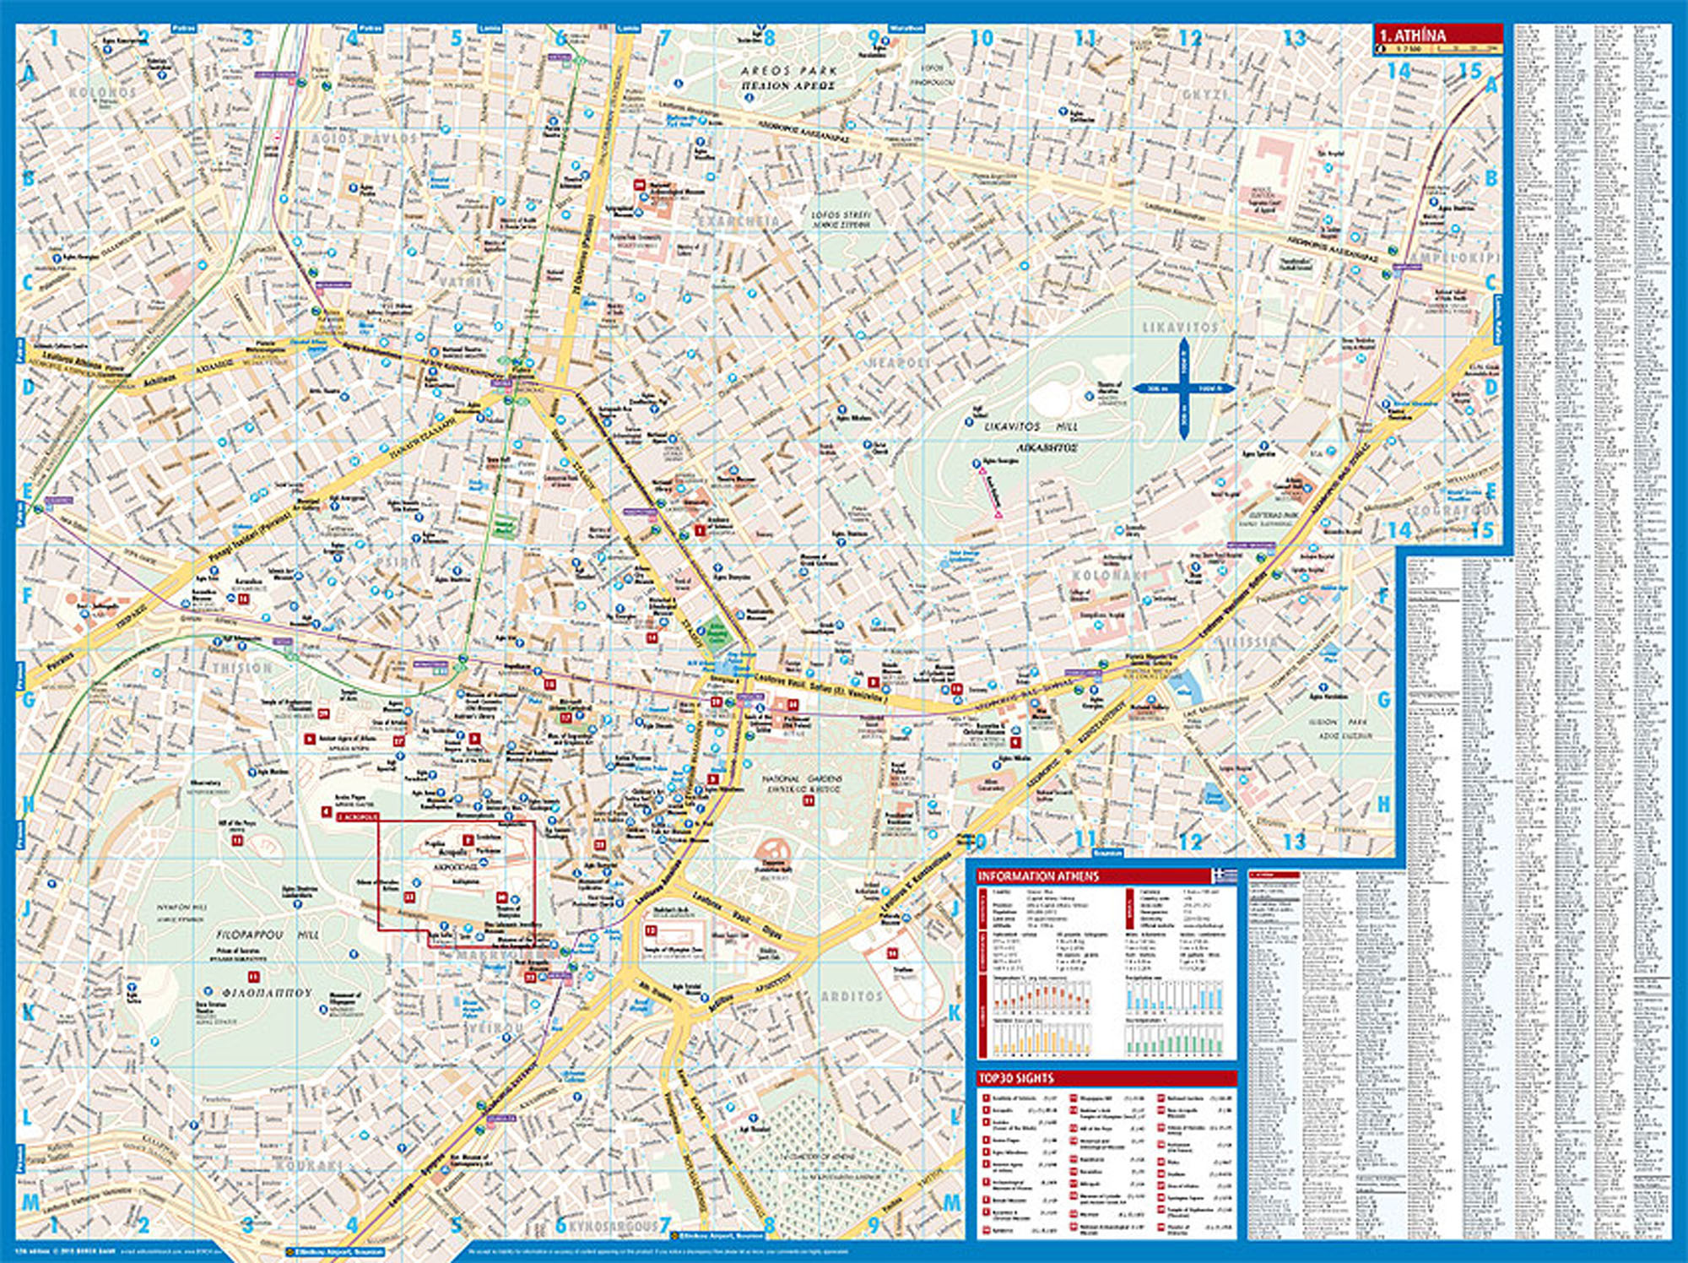Viewport: 1688px width, 1263px height.
Task: Click the 'Achilleos' street label
Action: [x=159, y=380]
